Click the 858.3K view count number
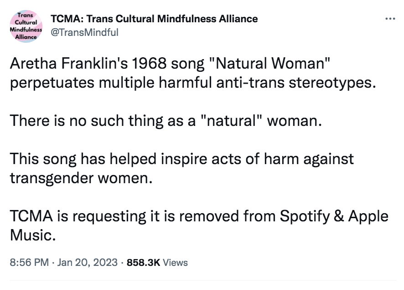Viewport: 404px width, 290px height. pos(143,263)
